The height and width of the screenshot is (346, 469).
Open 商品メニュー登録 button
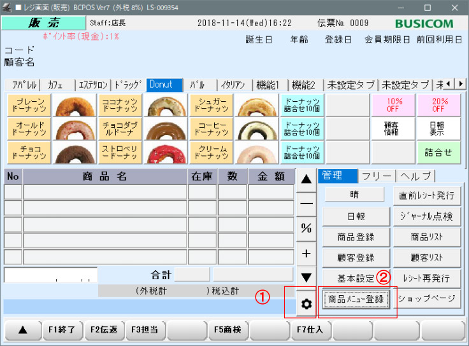pyautogui.click(x=356, y=299)
